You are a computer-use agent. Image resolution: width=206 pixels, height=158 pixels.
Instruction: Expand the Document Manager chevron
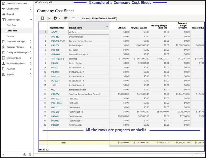coord(31,42)
